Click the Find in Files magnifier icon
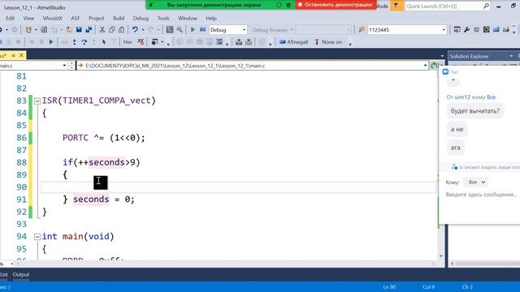Image resolution: width=520 pixels, height=292 pixels. coord(180,30)
